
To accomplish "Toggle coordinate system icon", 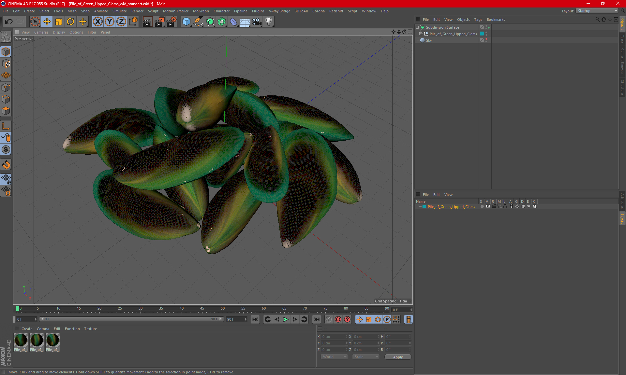I will pos(133,22).
